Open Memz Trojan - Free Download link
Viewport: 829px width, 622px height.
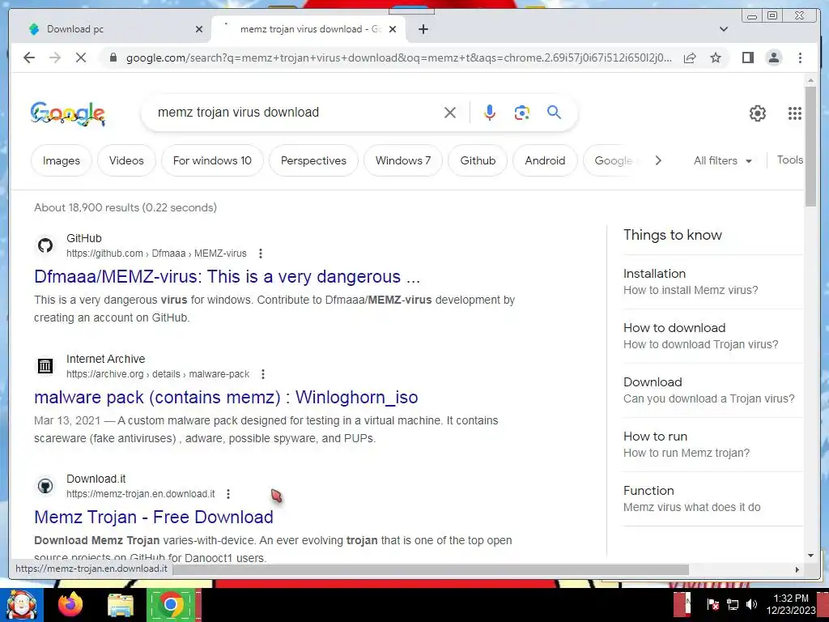(x=153, y=517)
